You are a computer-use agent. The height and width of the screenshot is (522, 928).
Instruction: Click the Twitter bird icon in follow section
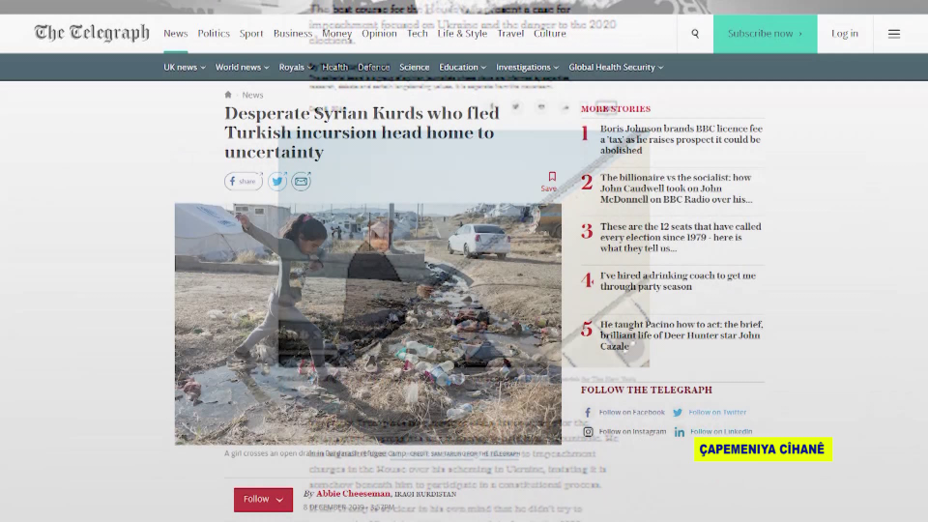point(678,413)
